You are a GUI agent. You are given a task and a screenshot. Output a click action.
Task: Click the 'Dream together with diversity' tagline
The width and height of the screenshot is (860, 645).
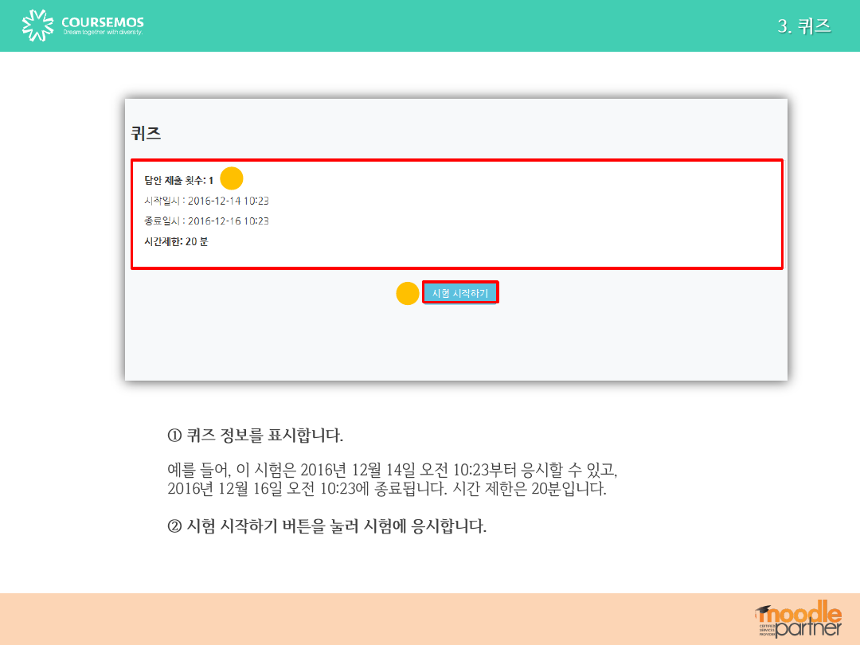coord(102,34)
